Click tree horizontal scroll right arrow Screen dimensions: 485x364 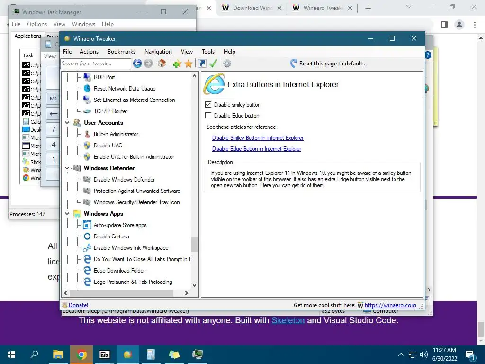(x=186, y=293)
